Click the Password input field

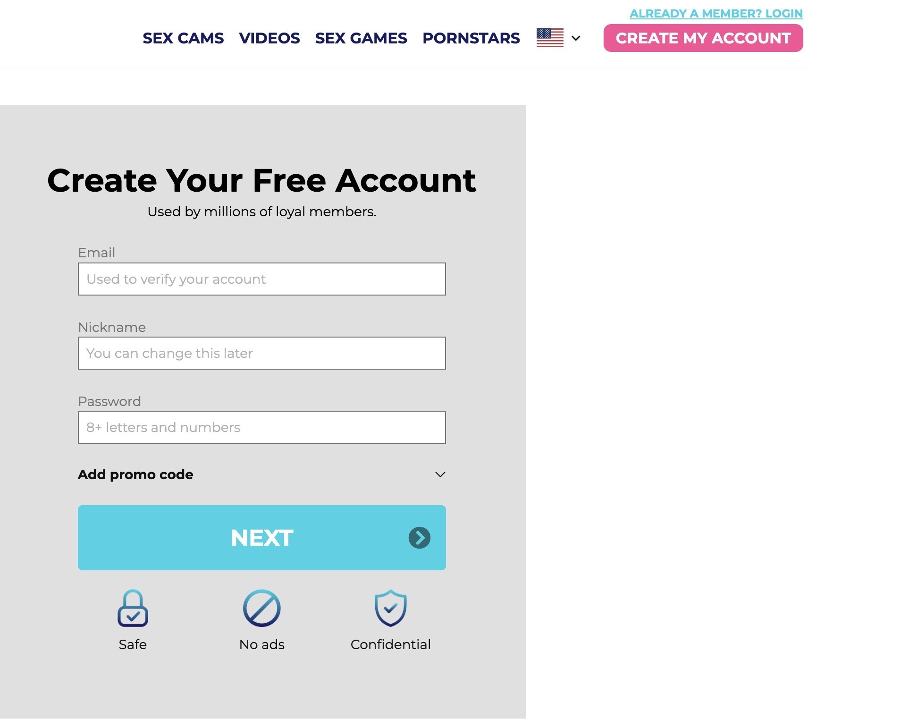click(x=261, y=427)
